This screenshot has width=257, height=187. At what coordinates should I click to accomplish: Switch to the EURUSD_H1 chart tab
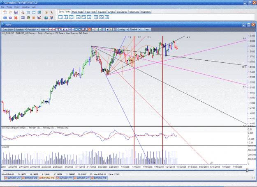coord(99,178)
